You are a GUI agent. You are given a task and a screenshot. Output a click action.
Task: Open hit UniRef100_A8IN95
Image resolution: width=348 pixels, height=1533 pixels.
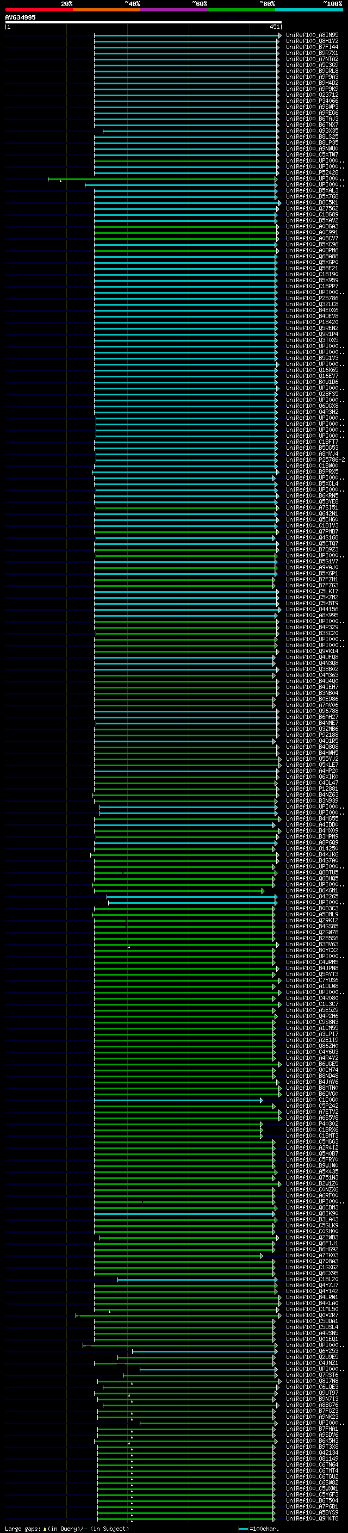[x=312, y=35]
